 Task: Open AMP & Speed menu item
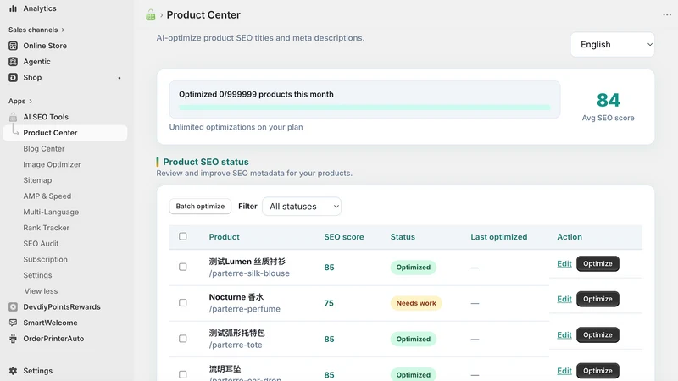[x=47, y=196]
